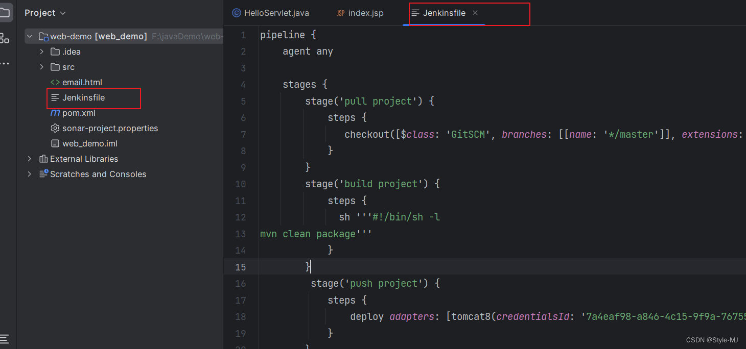Click '#!/bin/sh -l' on line 12

point(406,217)
